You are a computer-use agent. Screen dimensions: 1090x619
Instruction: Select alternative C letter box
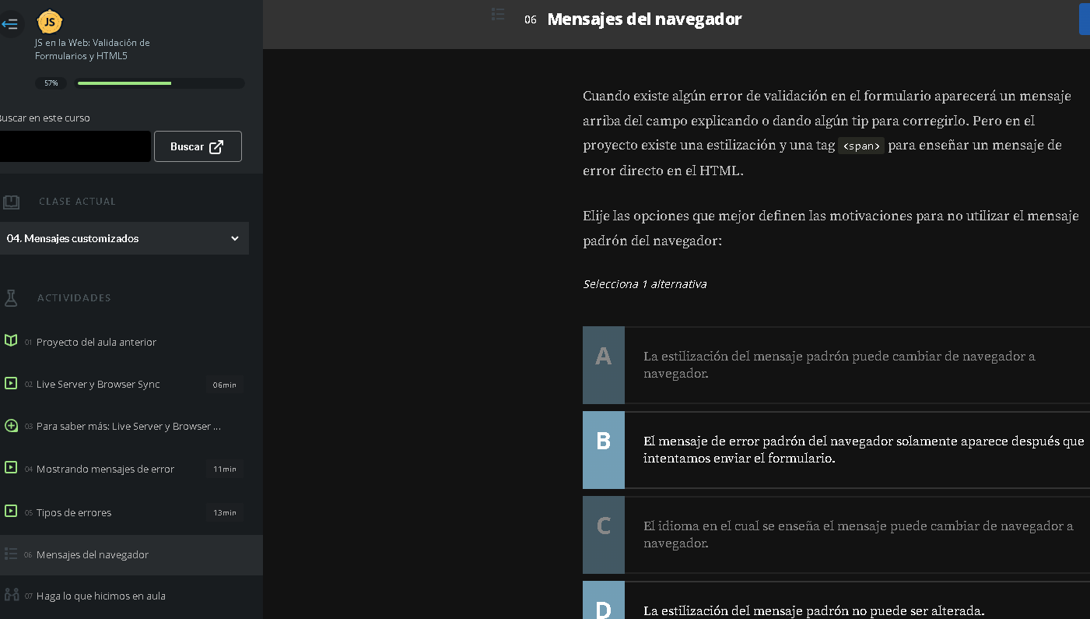(x=603, y=534)
